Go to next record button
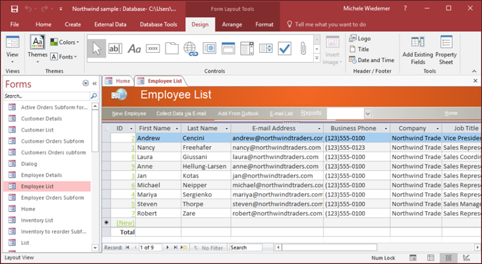 (167, 247)
